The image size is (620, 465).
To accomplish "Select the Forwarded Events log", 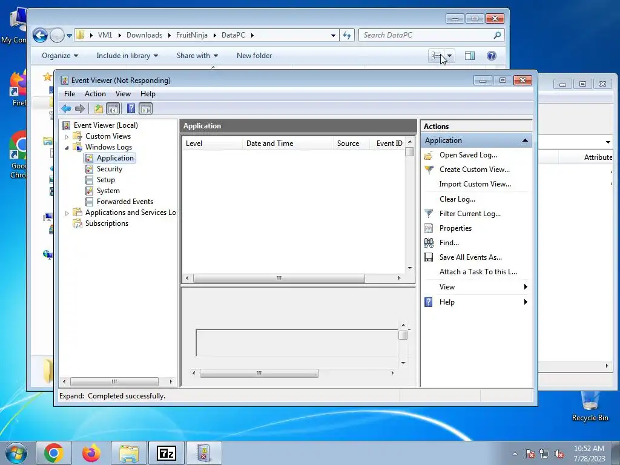I will 125,202.
